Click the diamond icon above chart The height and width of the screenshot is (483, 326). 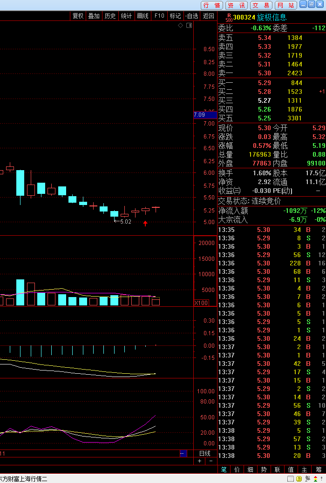[x=181, y=25]
